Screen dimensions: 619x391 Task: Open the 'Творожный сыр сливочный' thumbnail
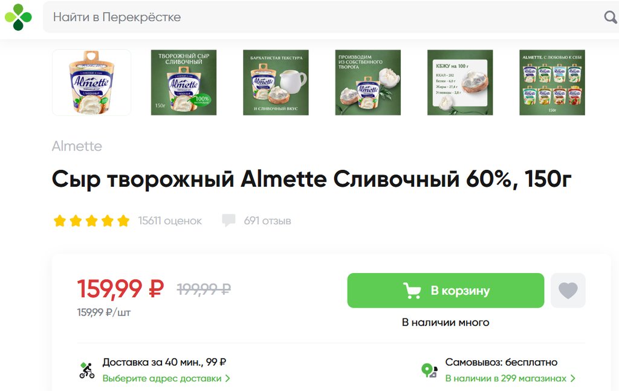184,82
